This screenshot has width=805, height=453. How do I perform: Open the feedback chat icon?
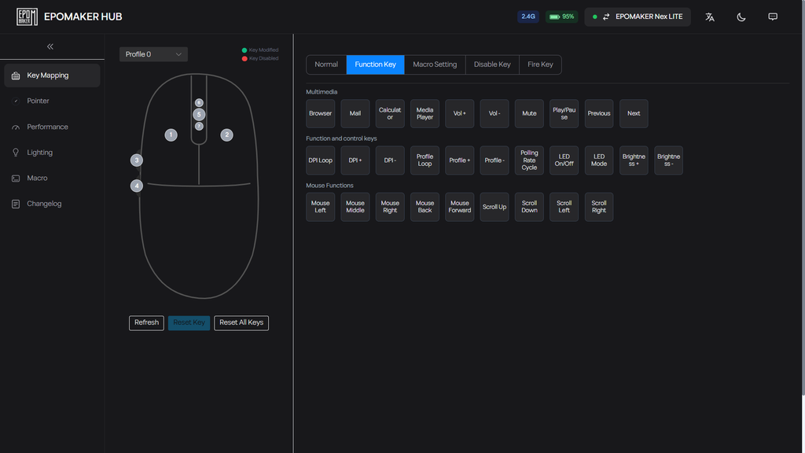pos(773,17)
